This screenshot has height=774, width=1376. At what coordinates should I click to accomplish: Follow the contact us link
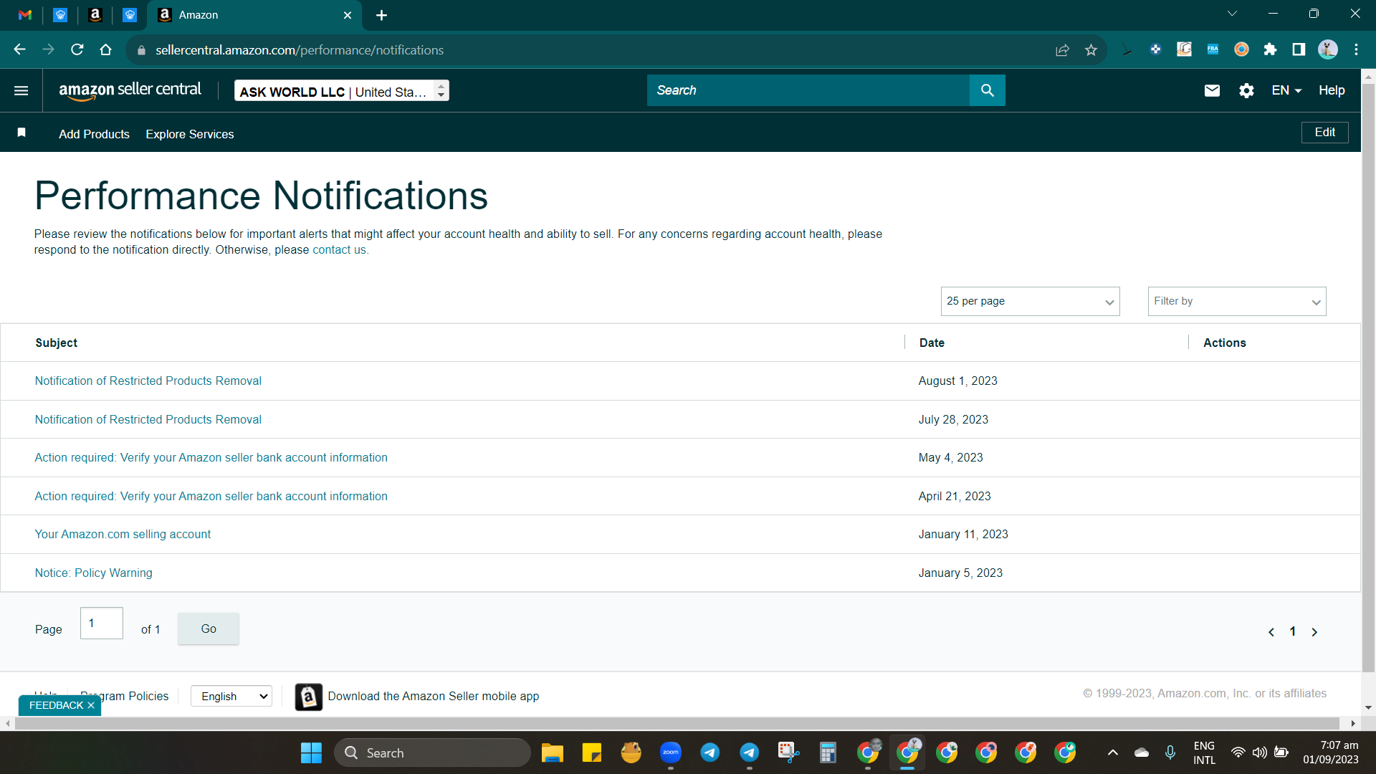[339, 250]
